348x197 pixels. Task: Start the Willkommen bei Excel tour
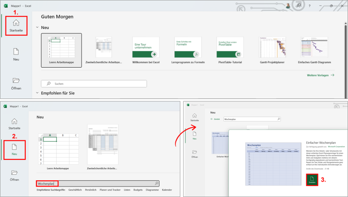[146, 50]
